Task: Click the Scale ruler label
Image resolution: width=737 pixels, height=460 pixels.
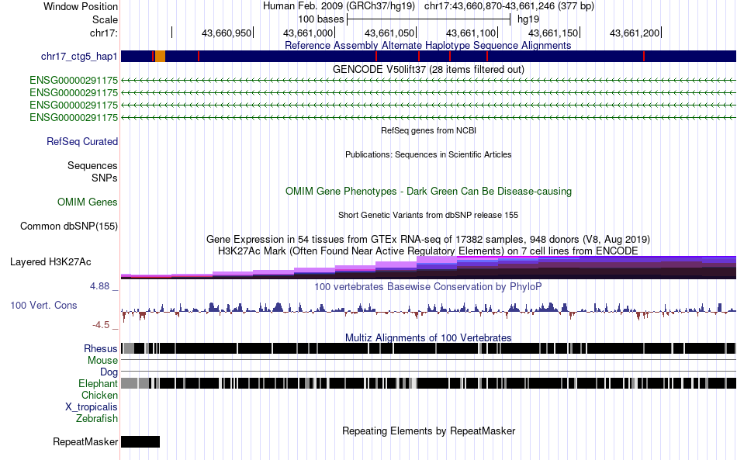Action: click(105, 19)
